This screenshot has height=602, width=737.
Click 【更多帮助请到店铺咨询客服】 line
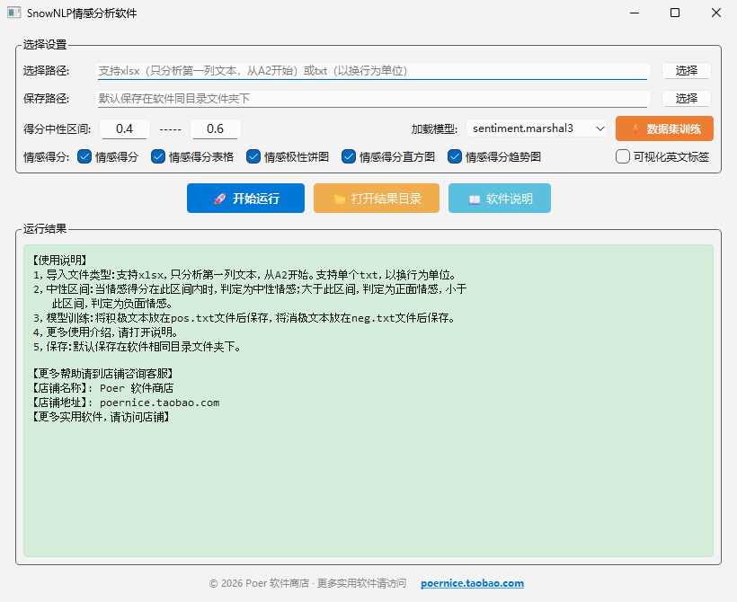(103, 374)
